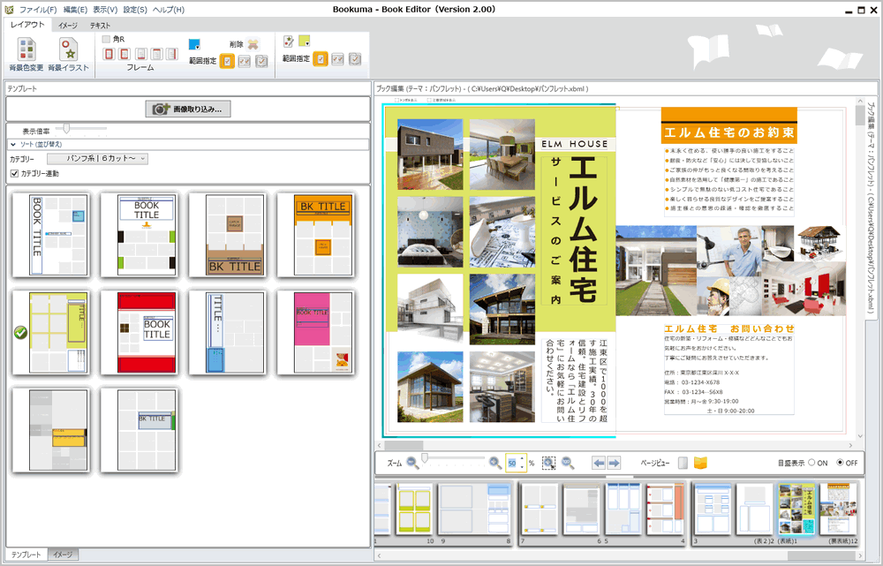Select the zoom-in magnifier icon
The height and width of the screenshot is (566, 883).
(x=493, y=462)
